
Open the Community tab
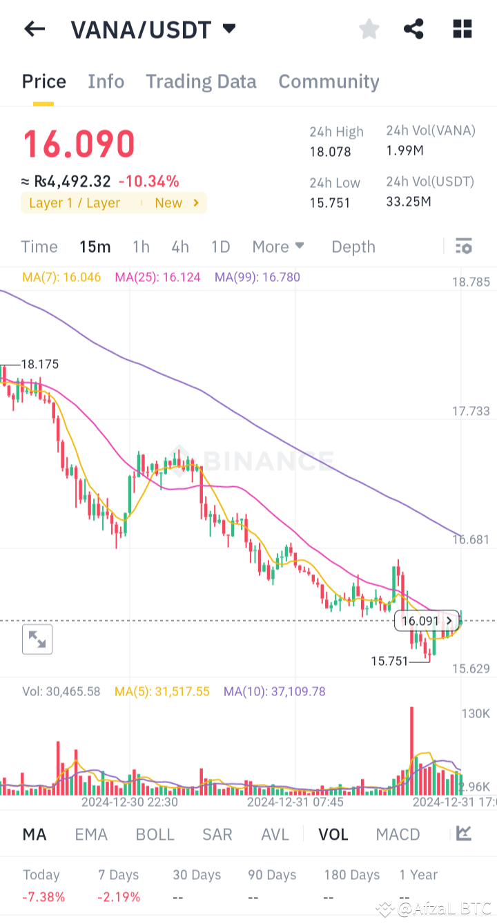click(329, 81)
